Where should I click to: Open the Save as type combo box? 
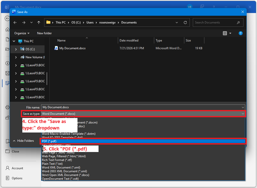(143, 114)
